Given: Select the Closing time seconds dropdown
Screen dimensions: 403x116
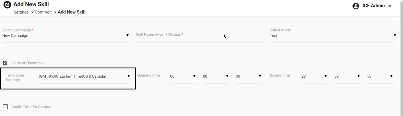Looking at the screenshot, I should (x=380, y=76).
